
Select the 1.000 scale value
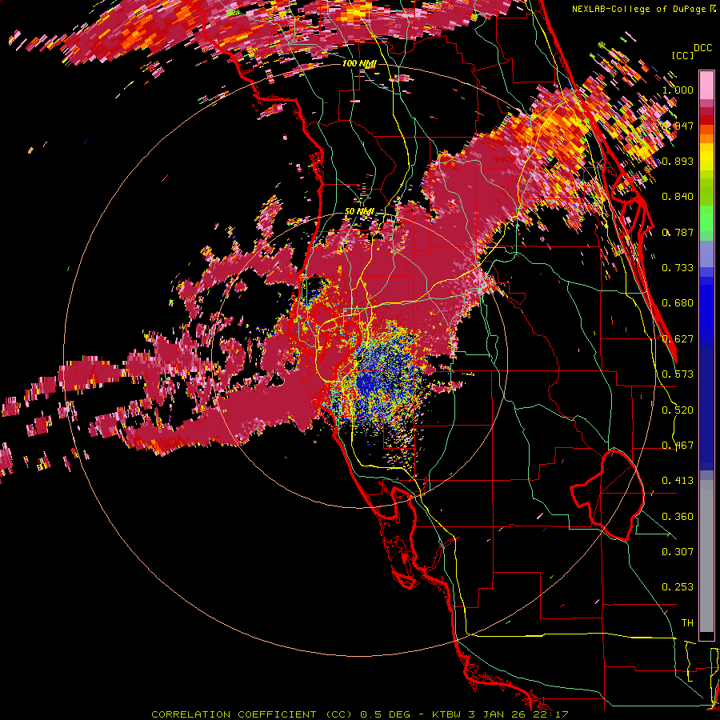click(x=678, y=90)
